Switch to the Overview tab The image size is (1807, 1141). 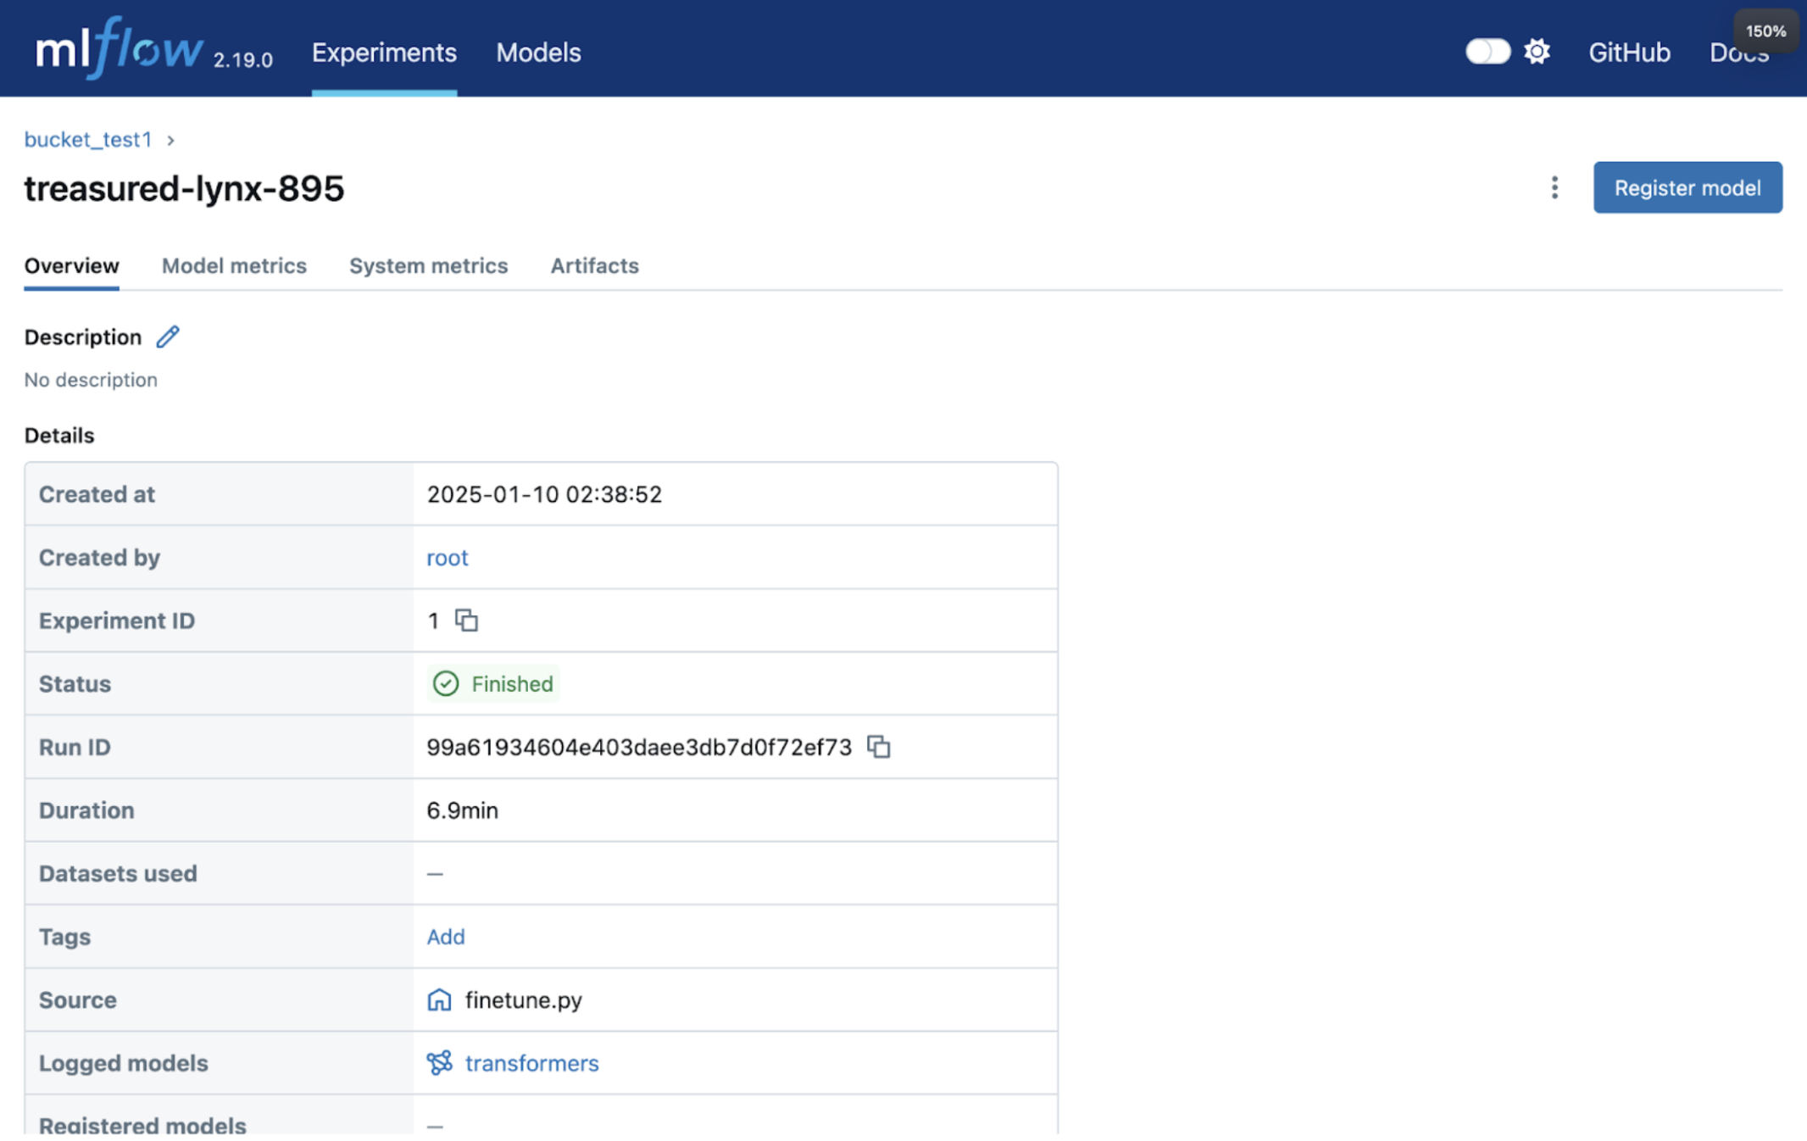coord(71,265)
